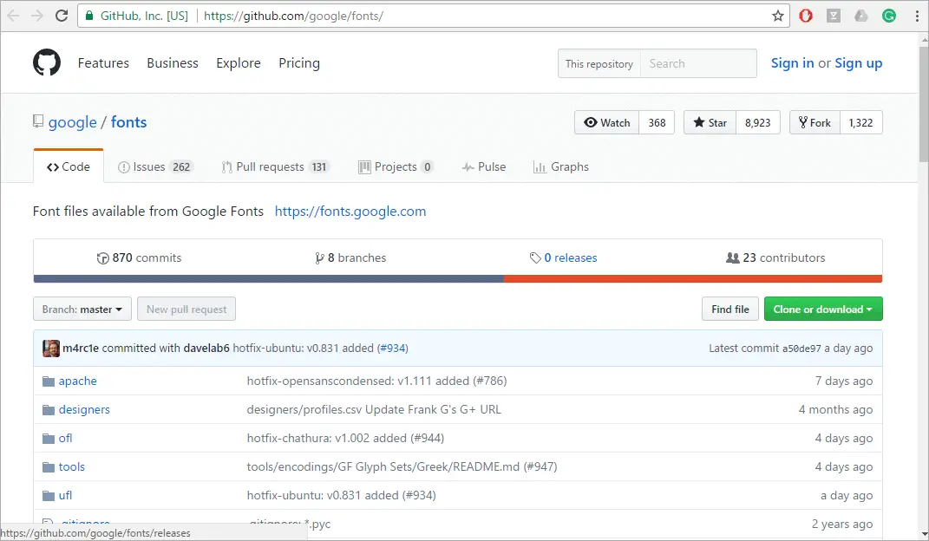This screenshot has width=929, height=541.
Task: Click the ufl folder icon
Action: 49,495
